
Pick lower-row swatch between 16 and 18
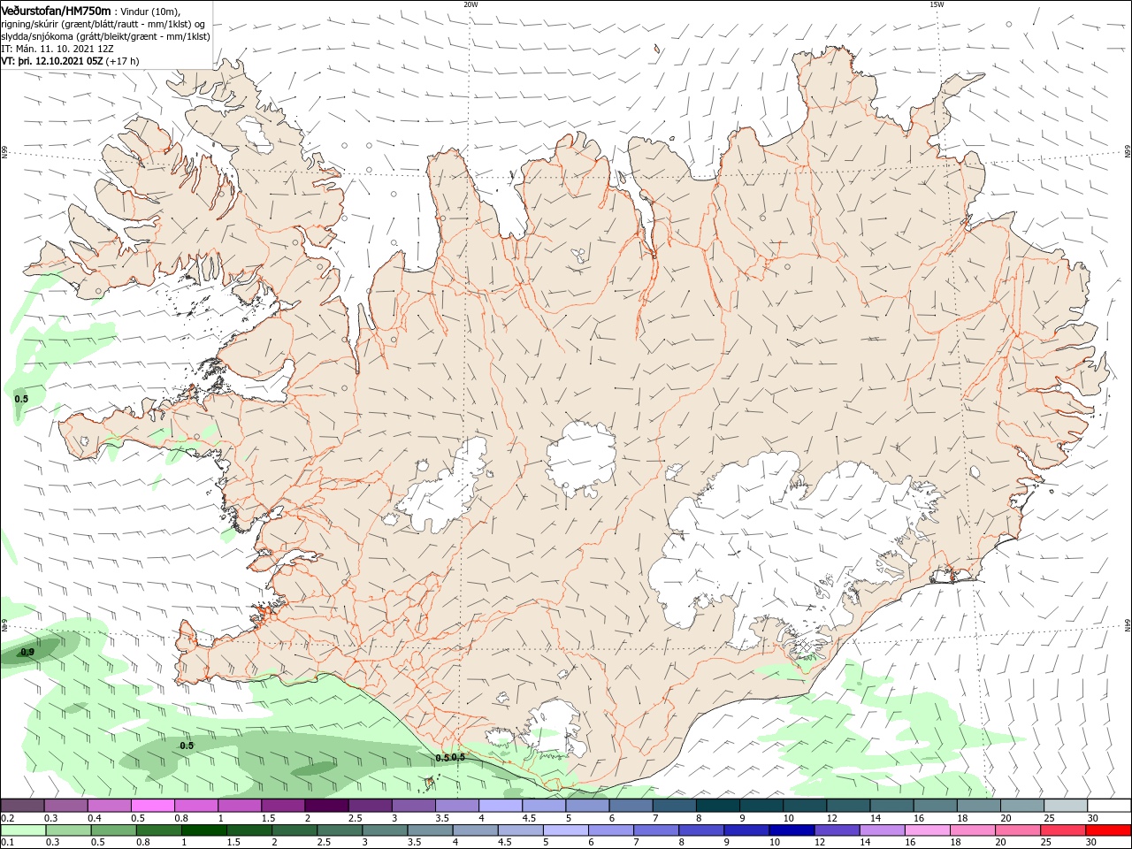[x=927, y=830]
